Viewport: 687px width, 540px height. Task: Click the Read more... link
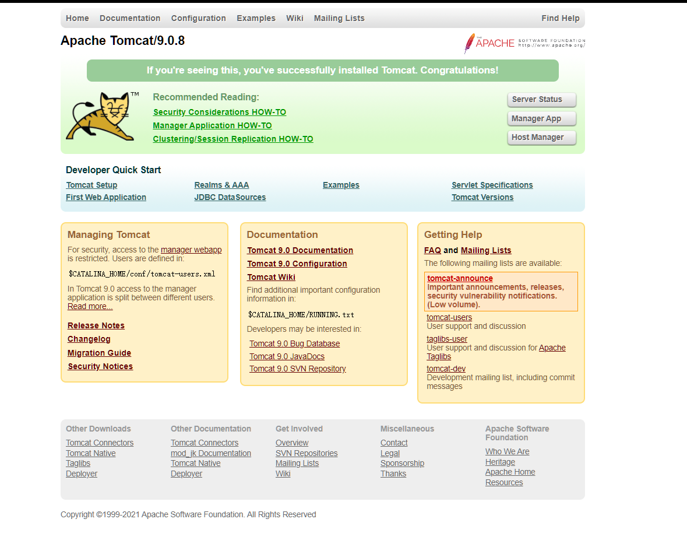click(90, 306)
